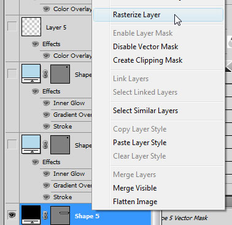The width and height of the screenshot is (232, 225).
Task: Click the light blue fill thumbnail of the lower shape layer
Action: (x=31, y=144)
